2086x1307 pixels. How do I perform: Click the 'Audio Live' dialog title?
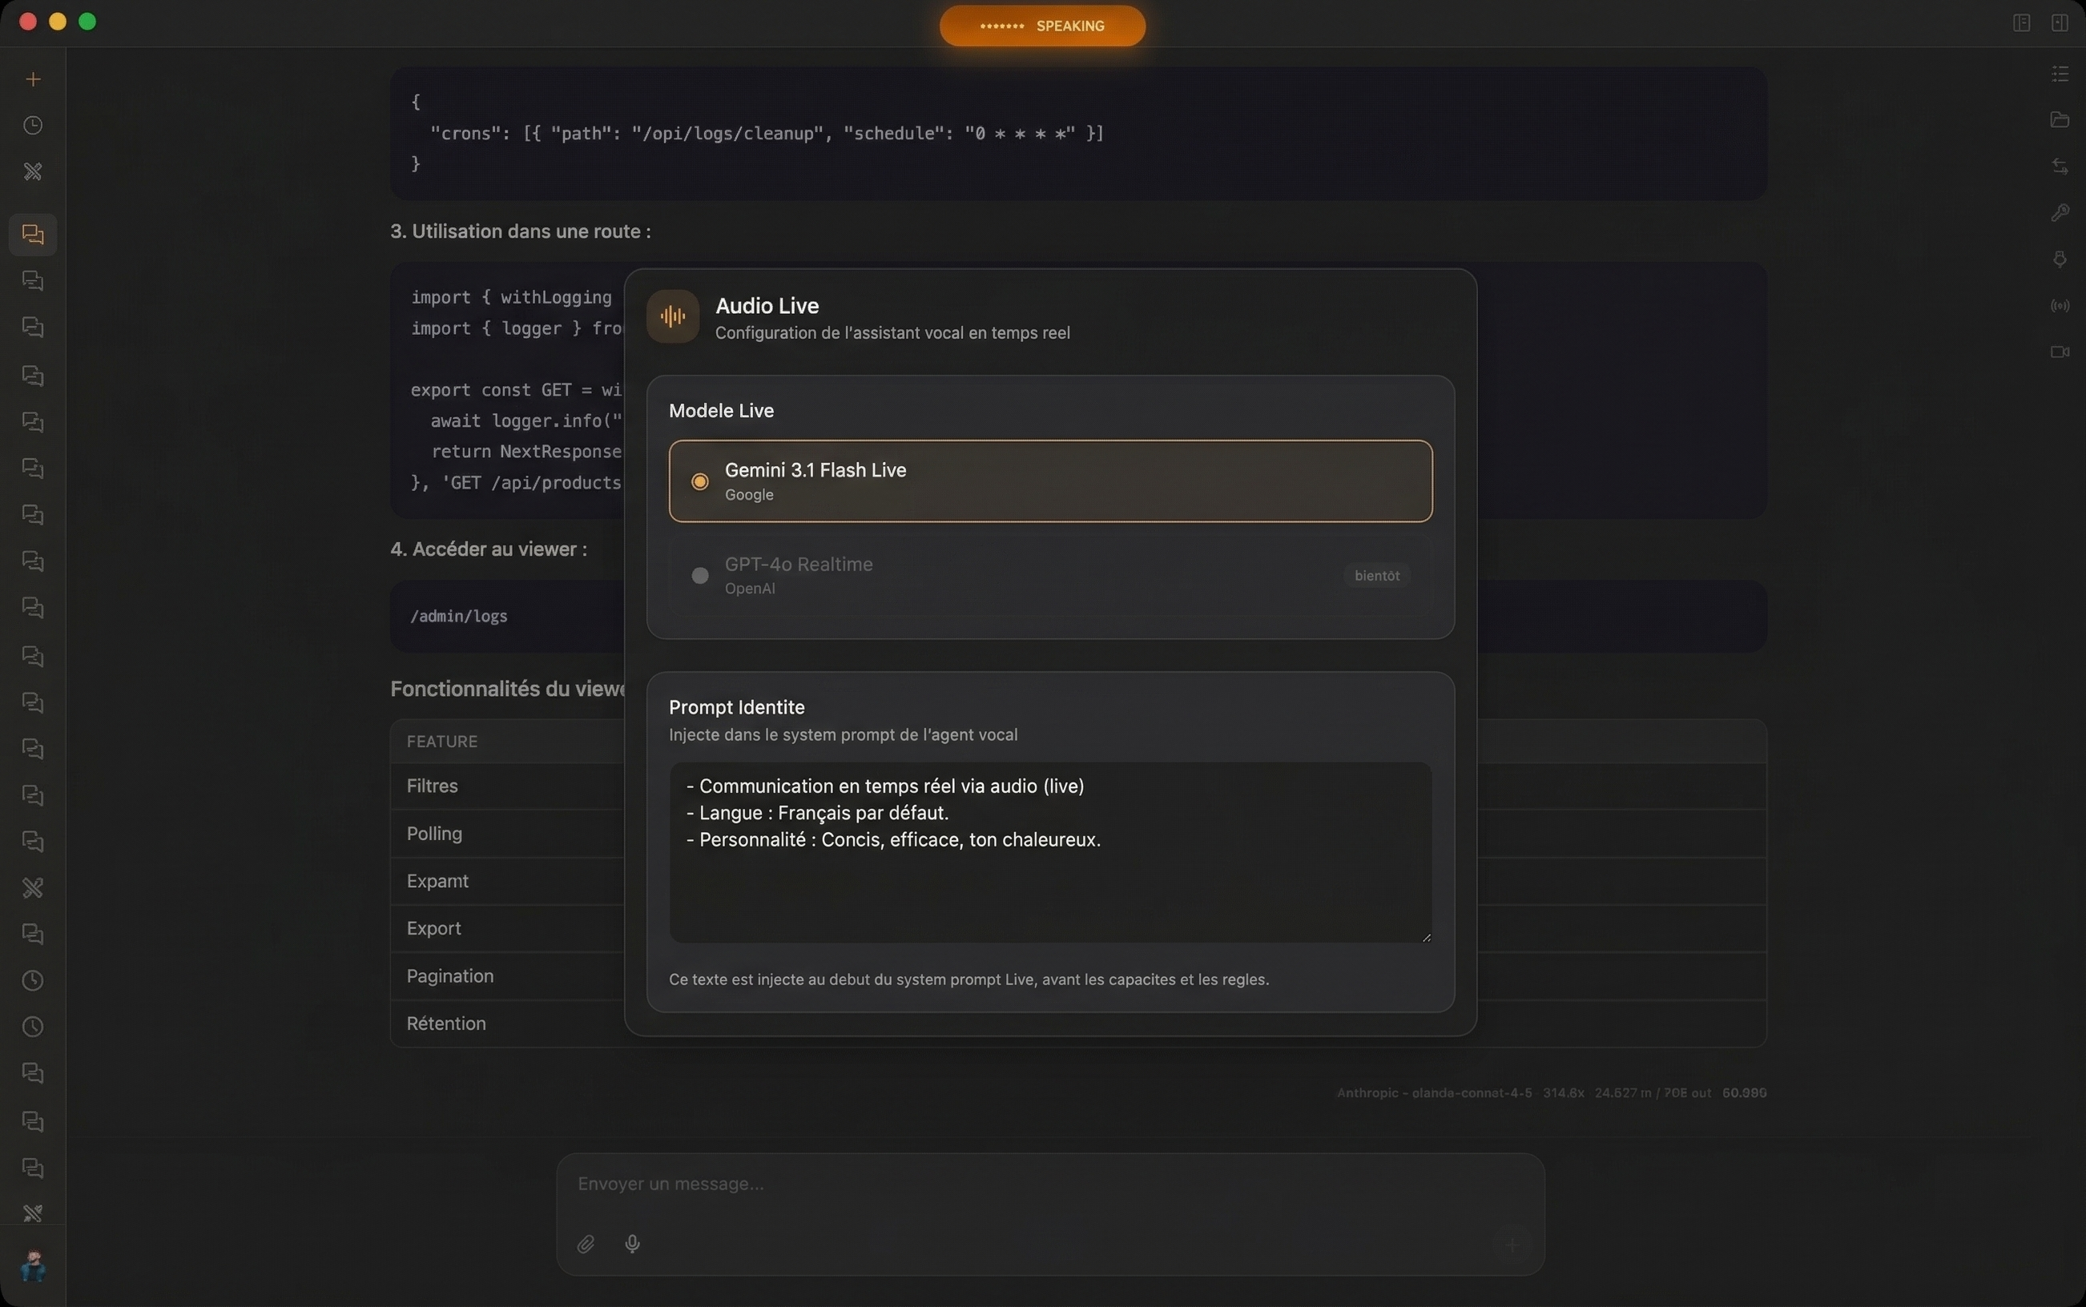(x=767, y=305)
